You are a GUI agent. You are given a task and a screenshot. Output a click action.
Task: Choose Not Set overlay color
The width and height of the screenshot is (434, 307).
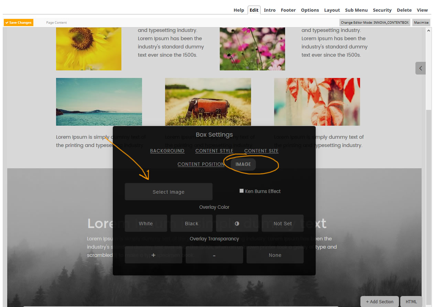283,223
